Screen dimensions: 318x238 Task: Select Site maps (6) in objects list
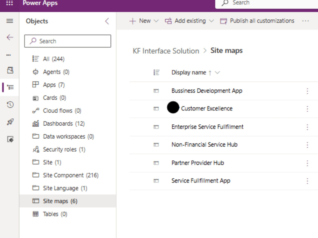pyautogui.click(x=68, y=201)
